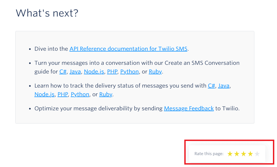Viewport: 277px width, 167px height.
Task: Give the page a three-star rating
Action: (244, 154)
